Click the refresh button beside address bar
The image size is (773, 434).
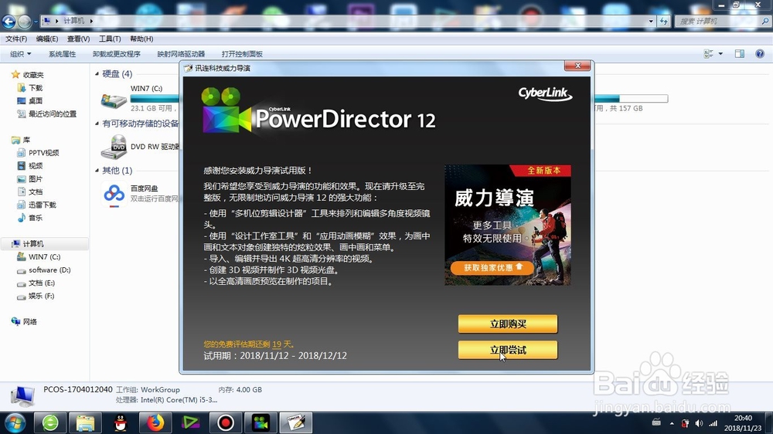(663, 21)
